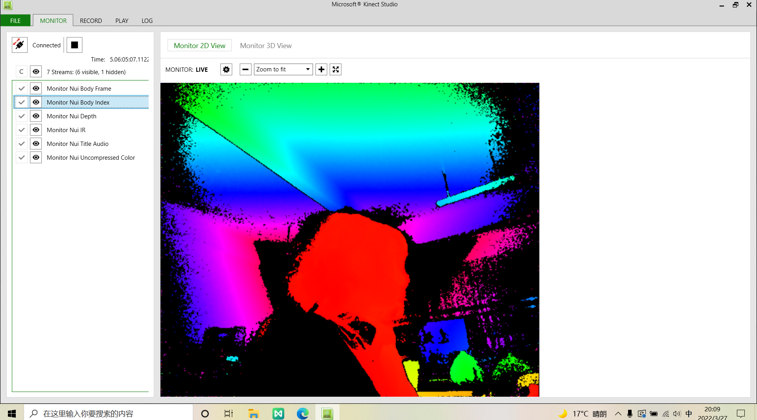Switch to the RECORD tab
The width and height of the screenshot is (757, 420).
pos(91,21)
